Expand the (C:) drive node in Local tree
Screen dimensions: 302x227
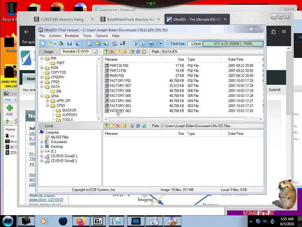(42, 151)
